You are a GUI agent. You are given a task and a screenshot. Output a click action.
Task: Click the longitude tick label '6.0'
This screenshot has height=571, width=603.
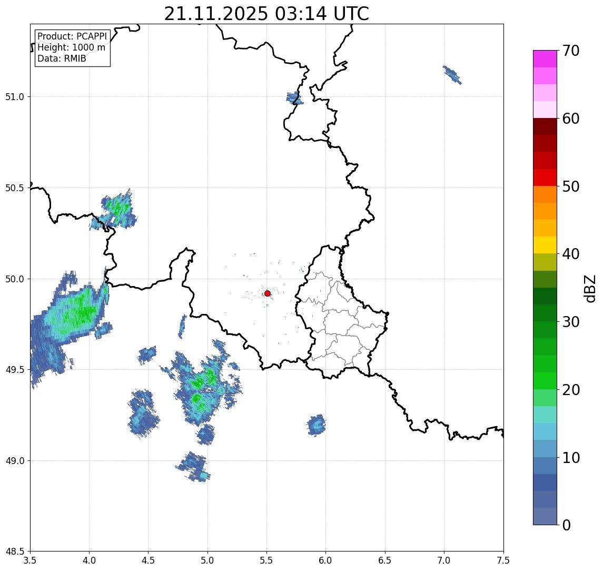pyautogui.click(x=326, y=560)
